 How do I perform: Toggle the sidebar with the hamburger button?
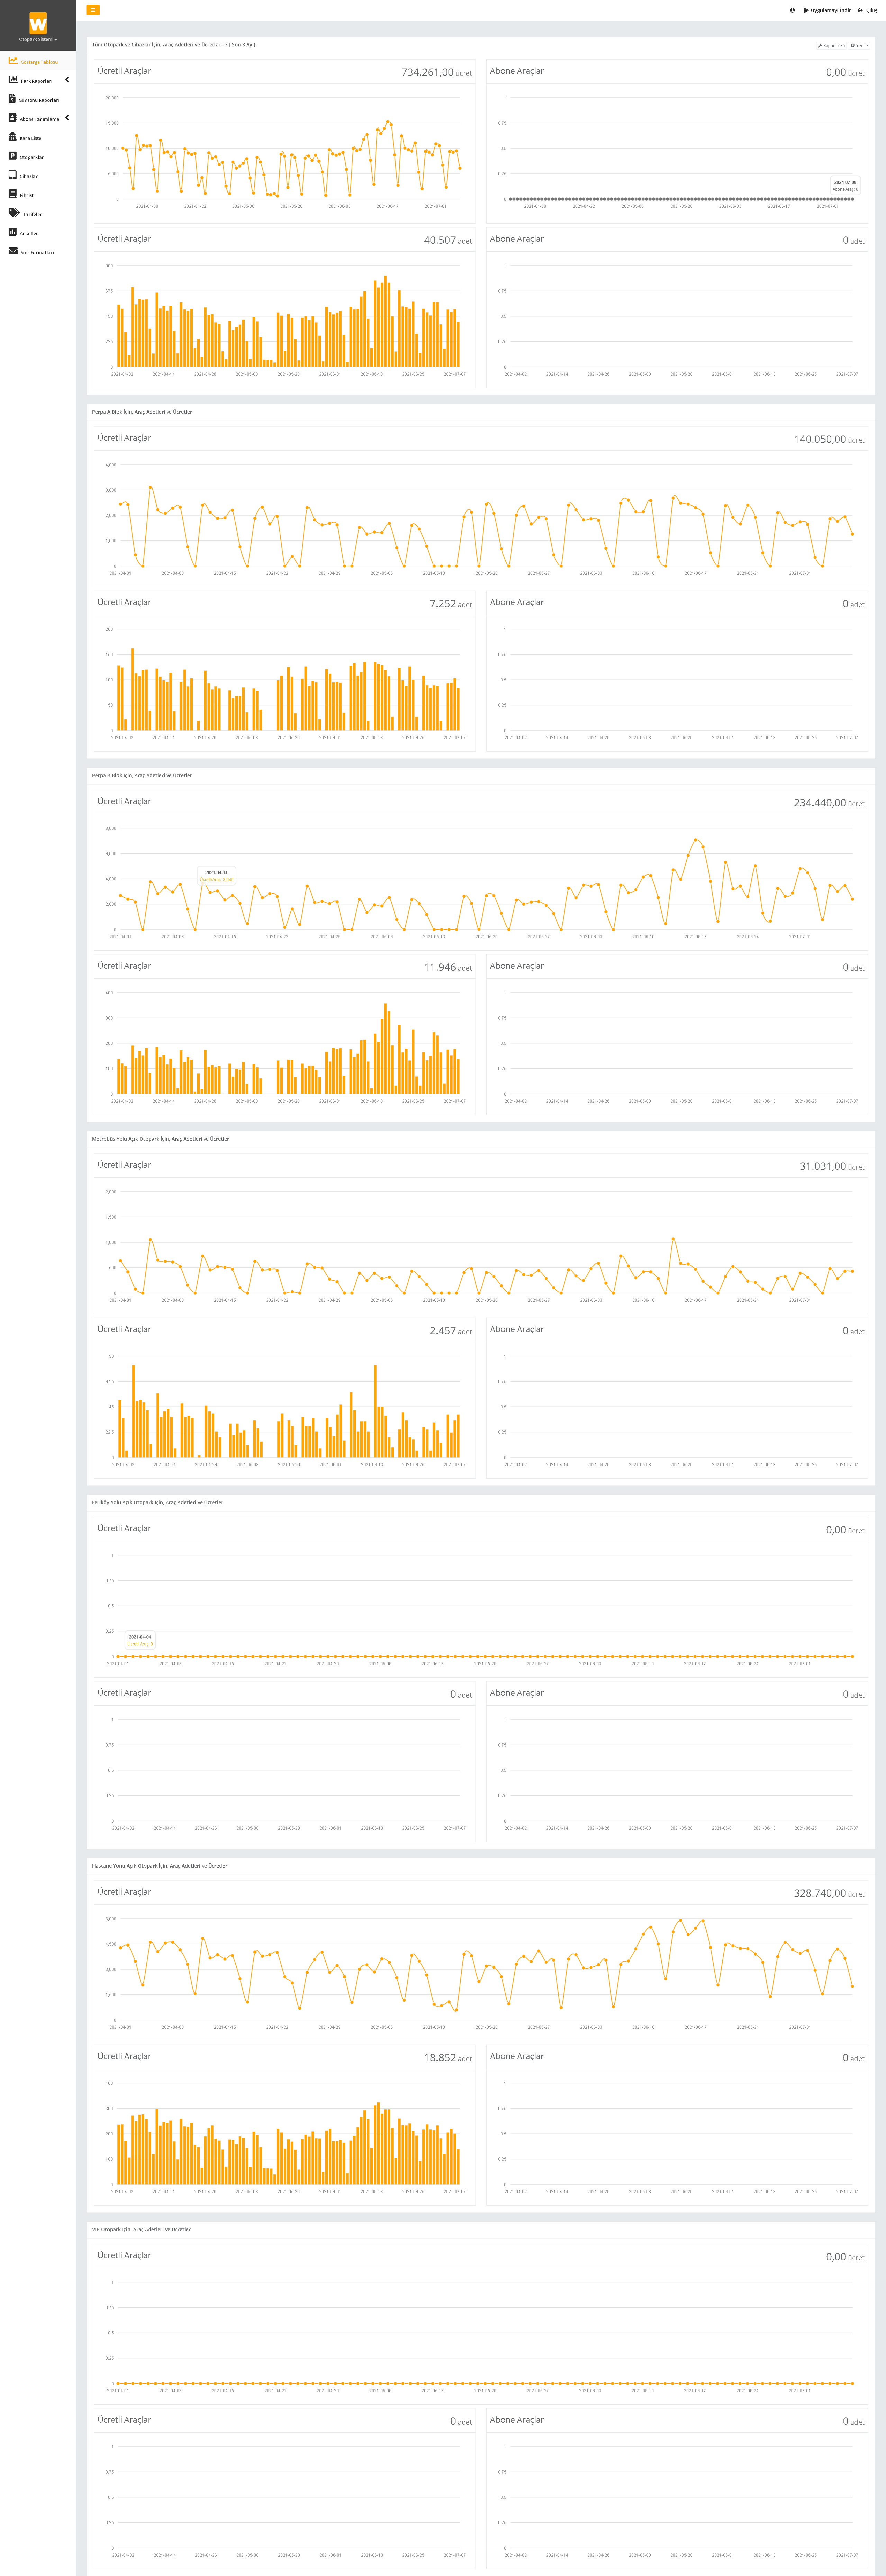(x=93, y=10)
